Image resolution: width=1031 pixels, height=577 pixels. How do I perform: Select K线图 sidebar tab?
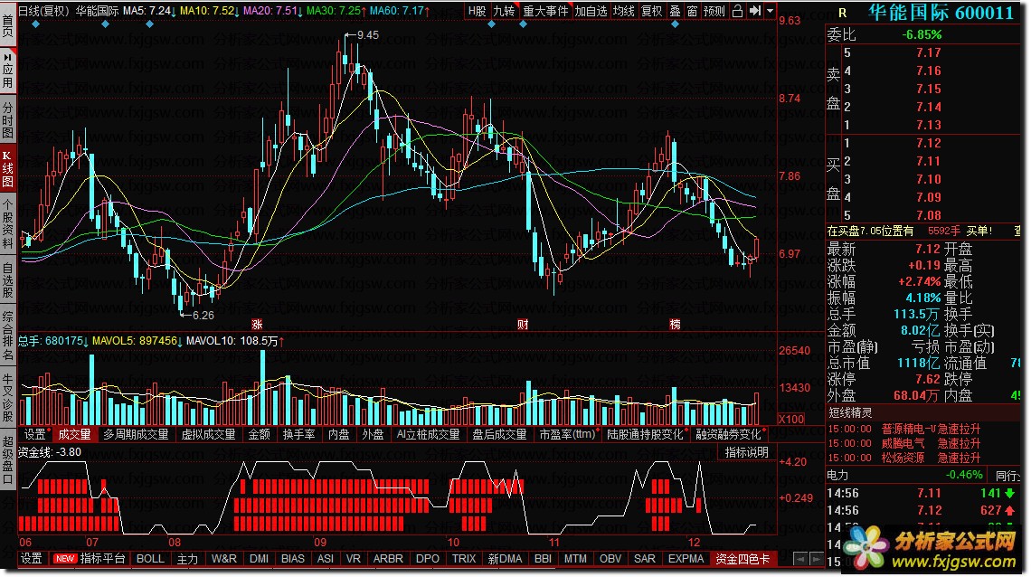(x=8, y=169)
